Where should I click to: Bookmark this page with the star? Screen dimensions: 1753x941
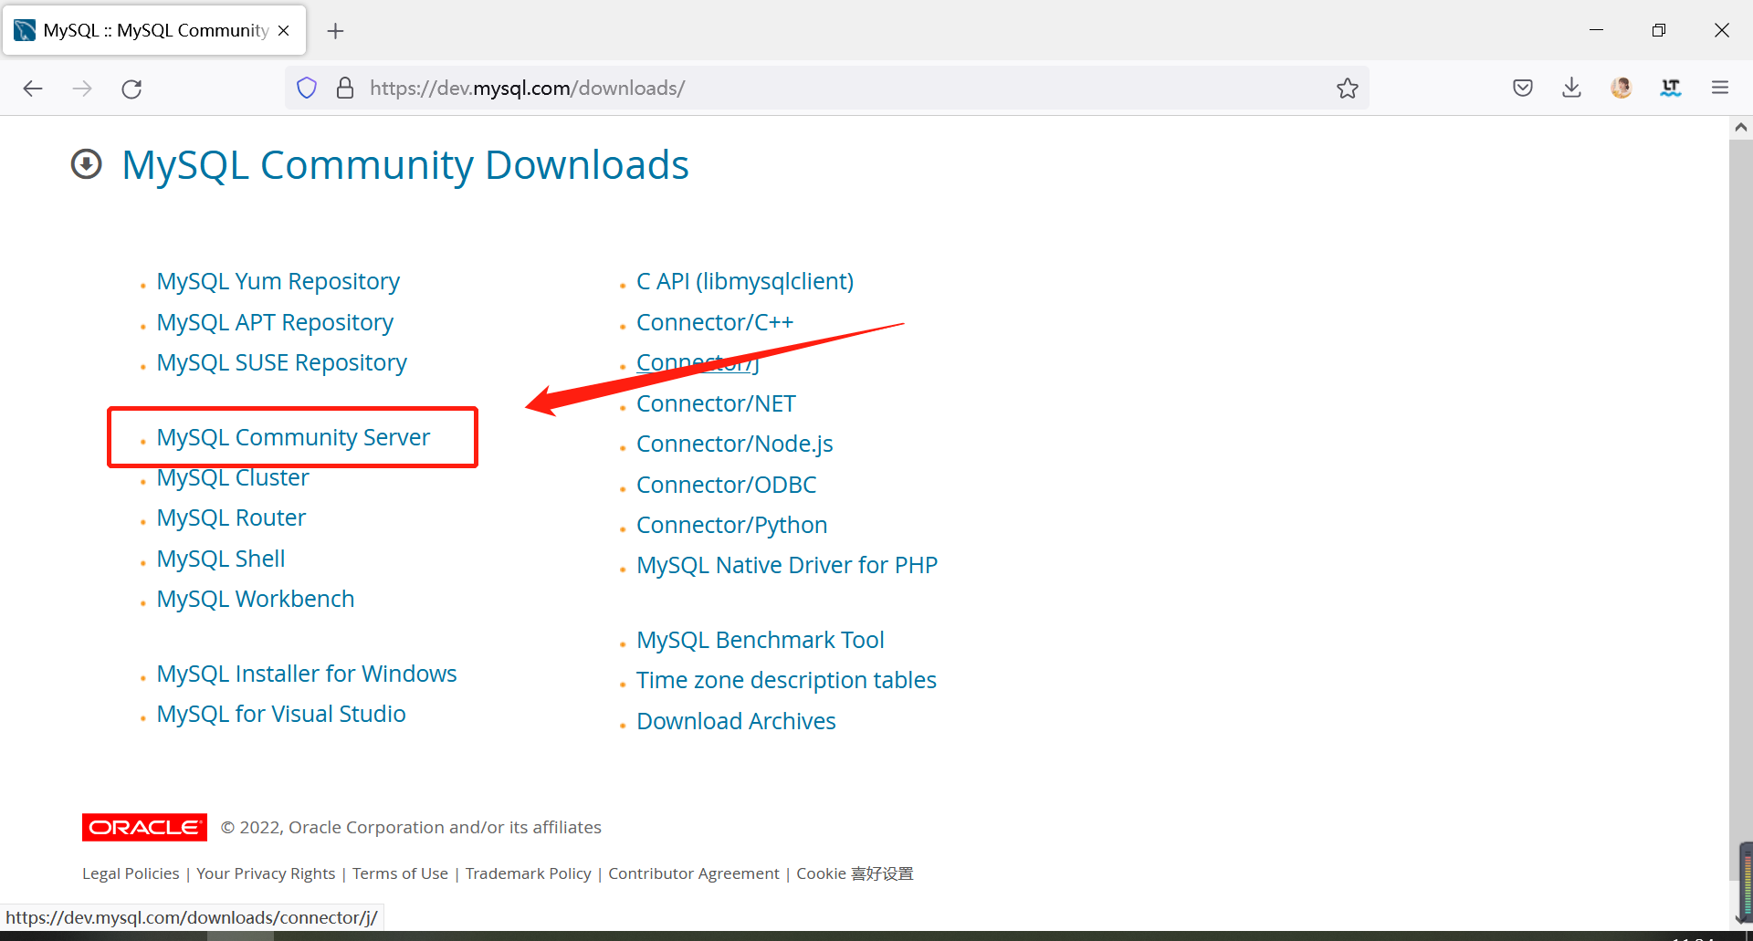pyautogui.click(x=1348, y=88)
